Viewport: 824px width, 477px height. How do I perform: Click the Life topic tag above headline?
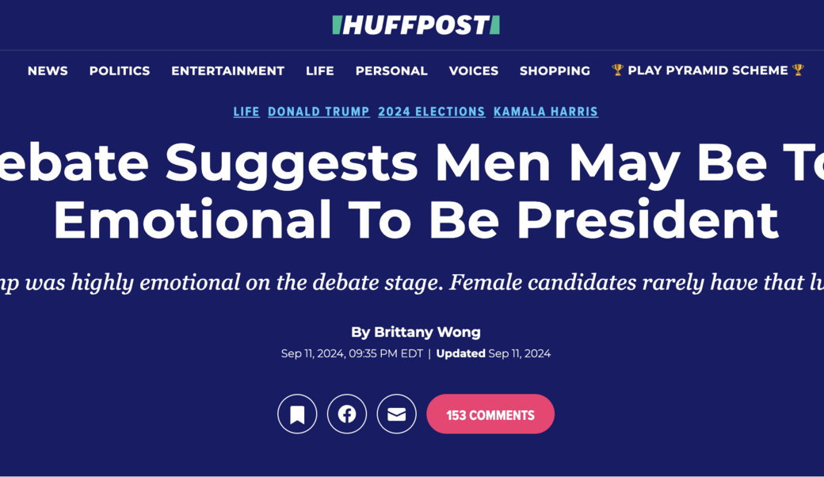click(246, 112)
